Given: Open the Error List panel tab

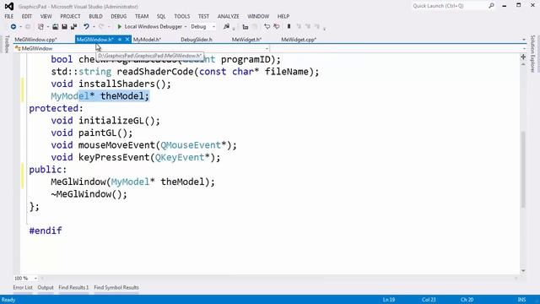Looking at the screenshot, I should [23, 287].
